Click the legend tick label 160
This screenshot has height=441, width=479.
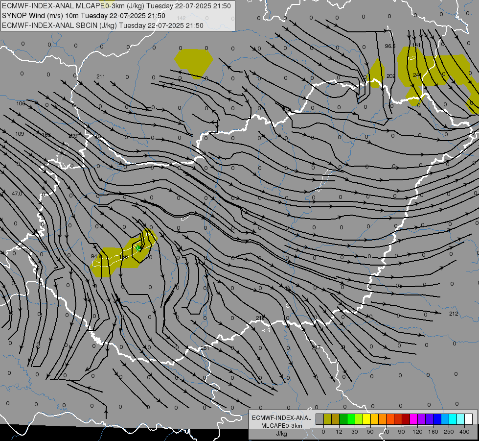(x=433, y=432)
